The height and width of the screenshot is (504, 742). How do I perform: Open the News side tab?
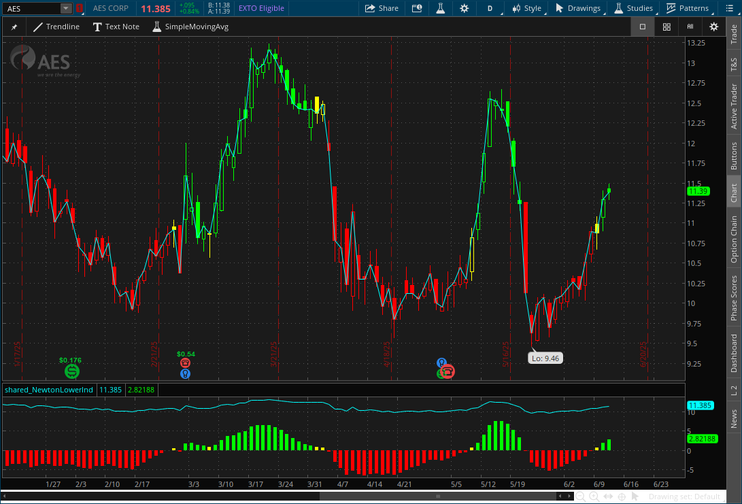pyautogui.click(x=734, y=419)
